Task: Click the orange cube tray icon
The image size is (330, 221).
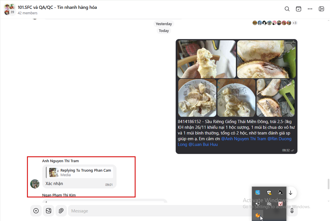Action: click(x=258, y=215)
